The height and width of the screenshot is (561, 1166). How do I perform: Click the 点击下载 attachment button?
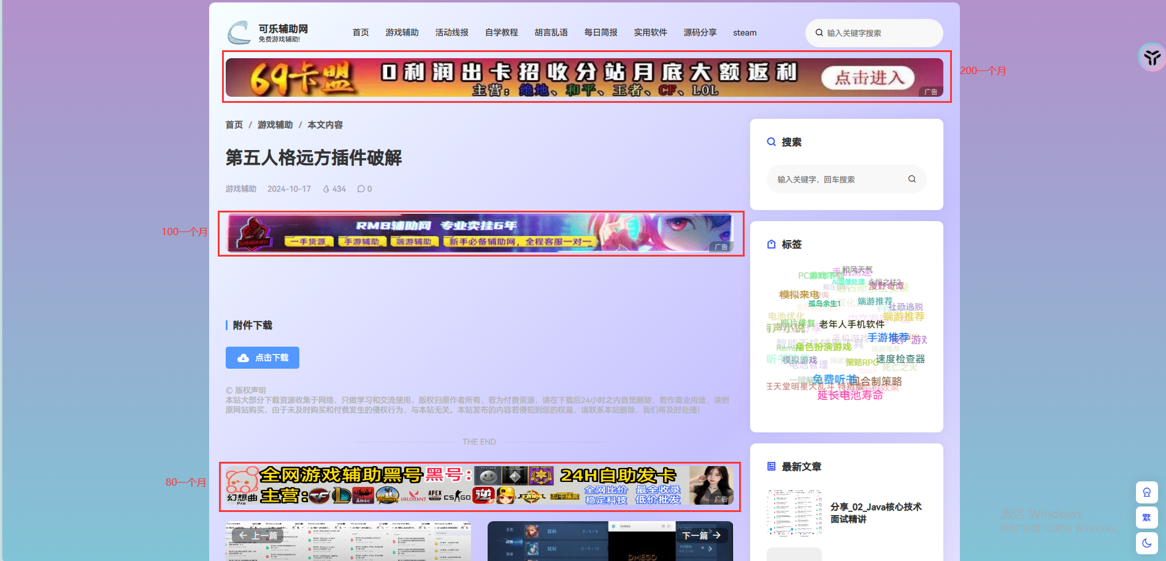click(263, 358)
